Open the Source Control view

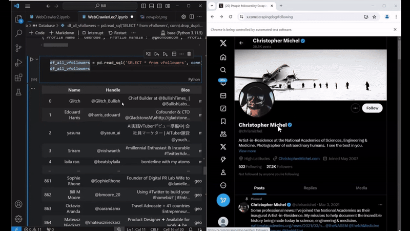18,48
